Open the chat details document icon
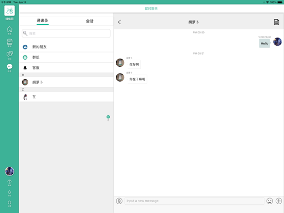Viewport: 284px width, 213px height. point(276,22)
